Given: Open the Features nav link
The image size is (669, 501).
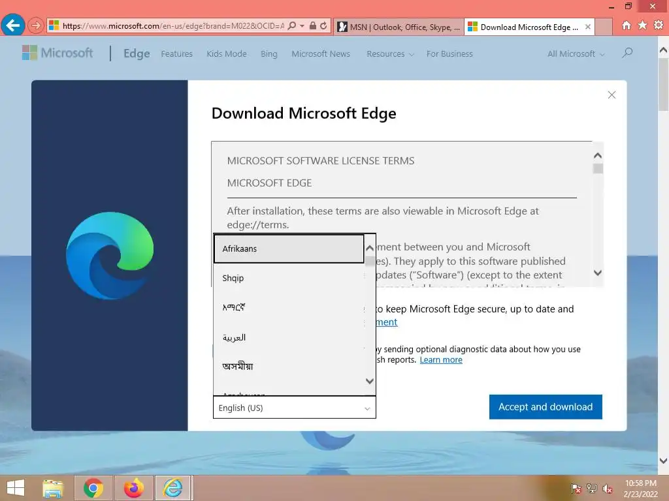Looking at the screenshot, I should (176, 54).
